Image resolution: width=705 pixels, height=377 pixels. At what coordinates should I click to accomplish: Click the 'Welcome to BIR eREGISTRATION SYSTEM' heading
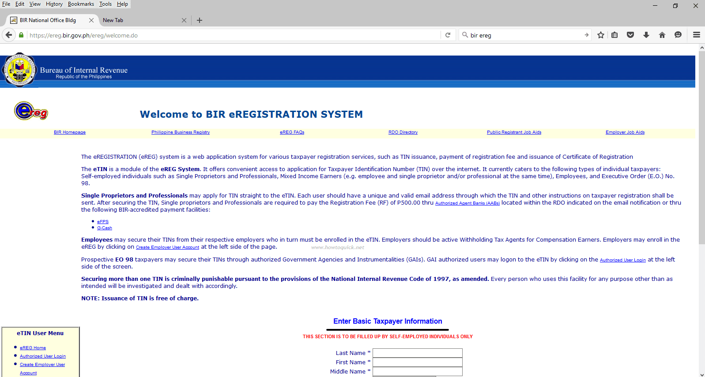[x=251, y=114]
